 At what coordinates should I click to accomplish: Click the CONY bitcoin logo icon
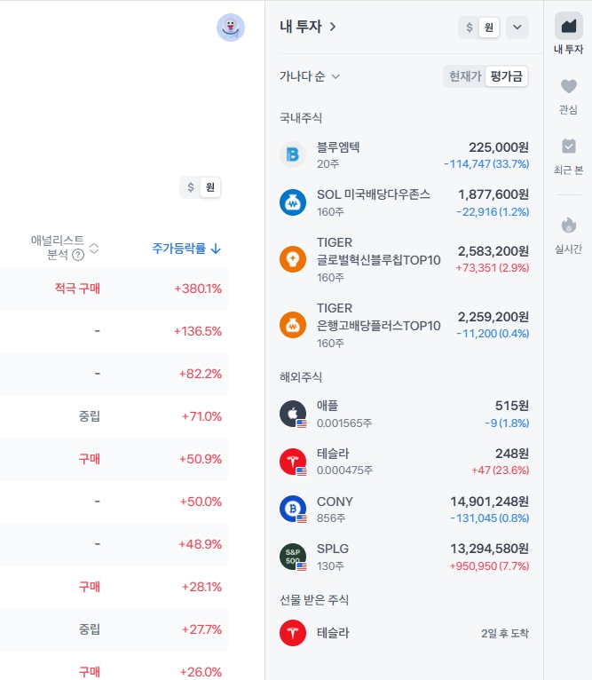(x=293, y=509)
